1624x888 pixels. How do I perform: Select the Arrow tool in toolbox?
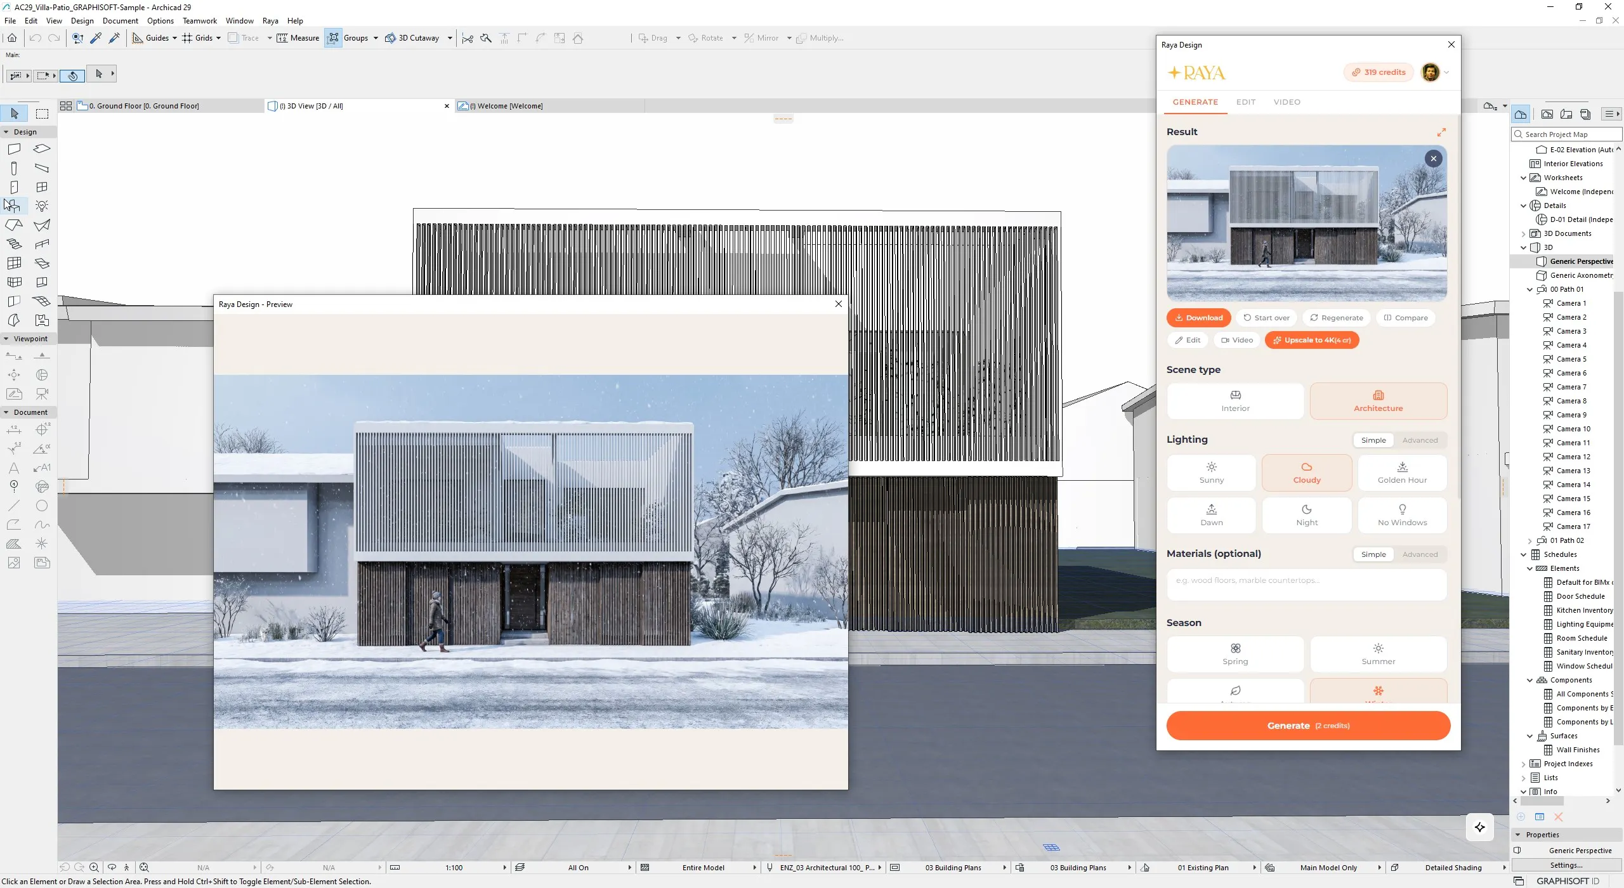[x=14, y=114]
